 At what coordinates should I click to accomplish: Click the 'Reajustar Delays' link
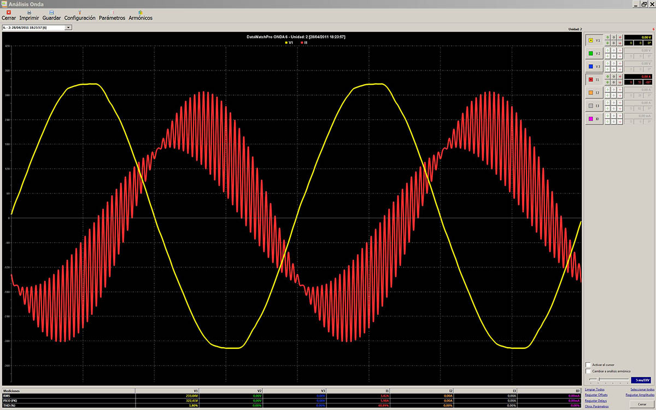(x=596, y=401)
